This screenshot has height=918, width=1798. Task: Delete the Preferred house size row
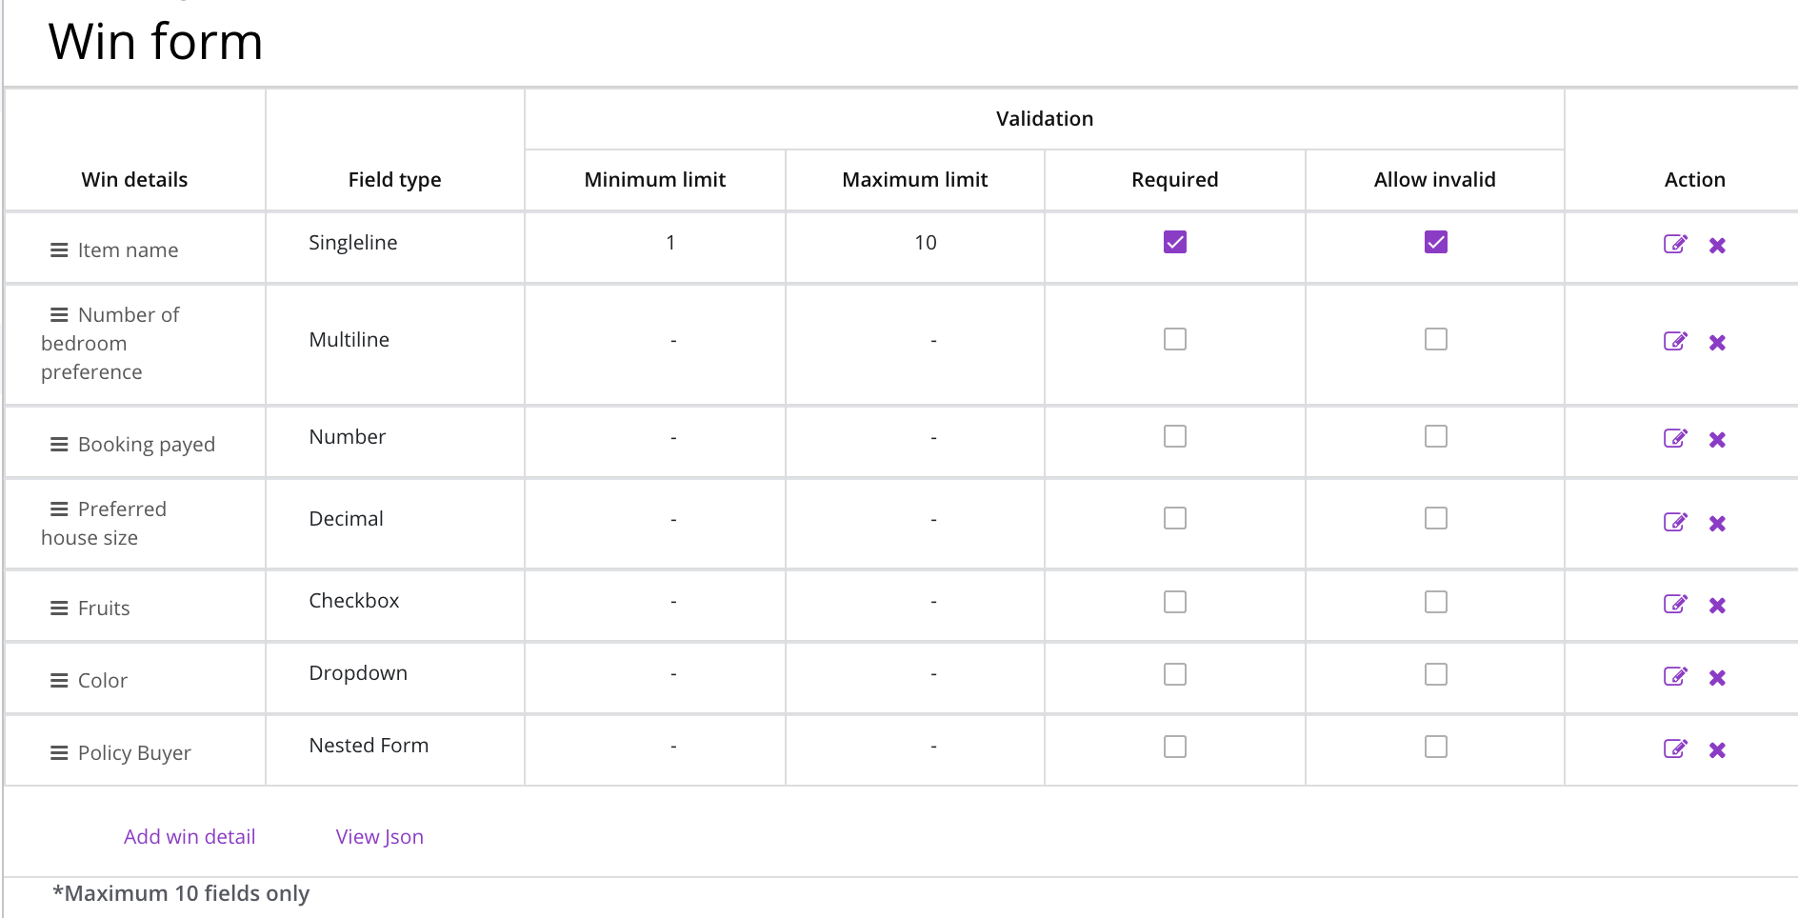pos(1717,524)
